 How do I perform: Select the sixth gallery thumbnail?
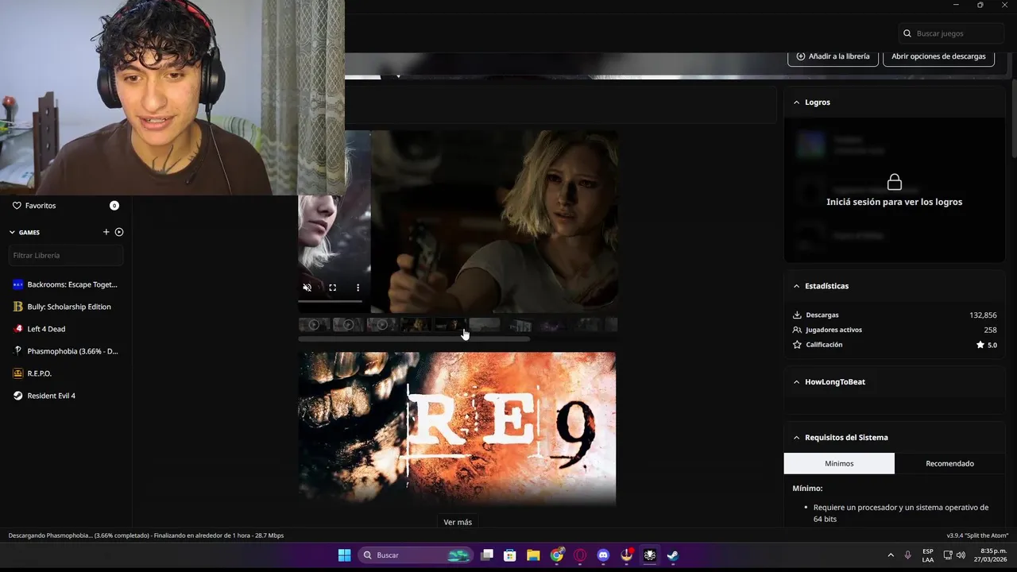[485, 325]
